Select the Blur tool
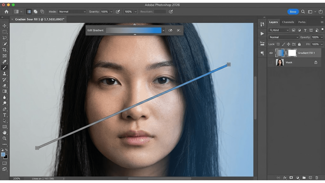325x183 pixels. pos(4,97)
